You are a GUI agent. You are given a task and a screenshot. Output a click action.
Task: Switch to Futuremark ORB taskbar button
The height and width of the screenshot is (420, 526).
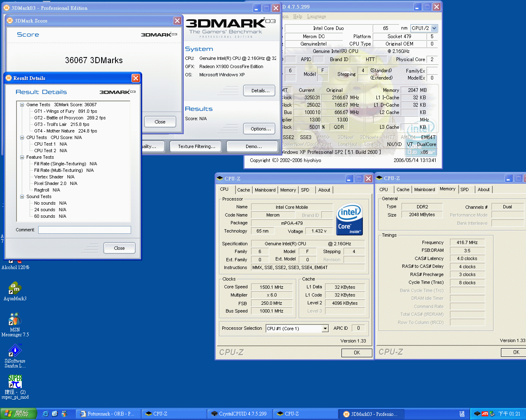(x=109, y=414)
